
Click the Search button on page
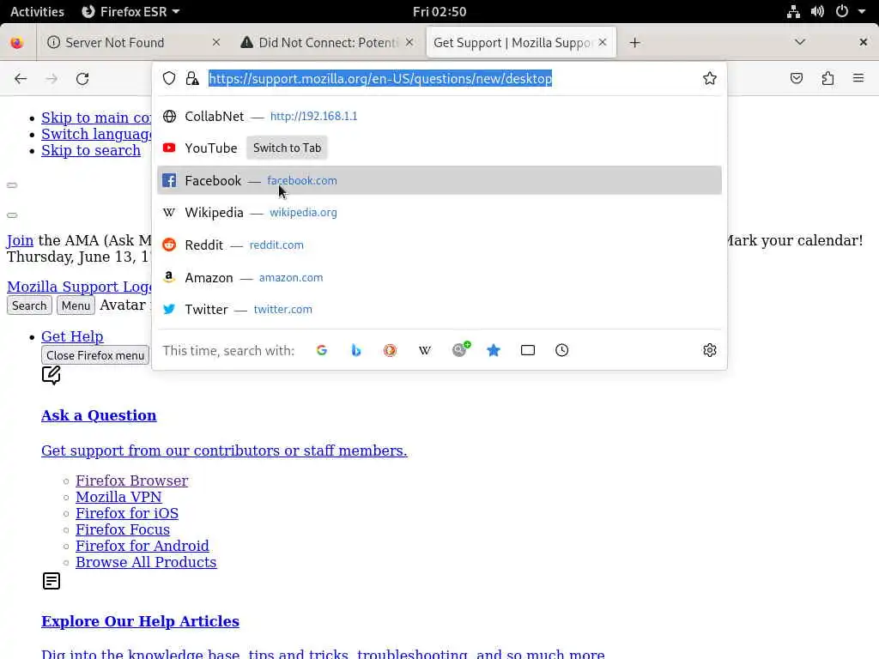[x=29, y=305]
